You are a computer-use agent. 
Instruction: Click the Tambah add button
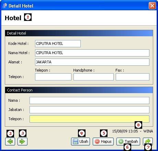point(128,141)
